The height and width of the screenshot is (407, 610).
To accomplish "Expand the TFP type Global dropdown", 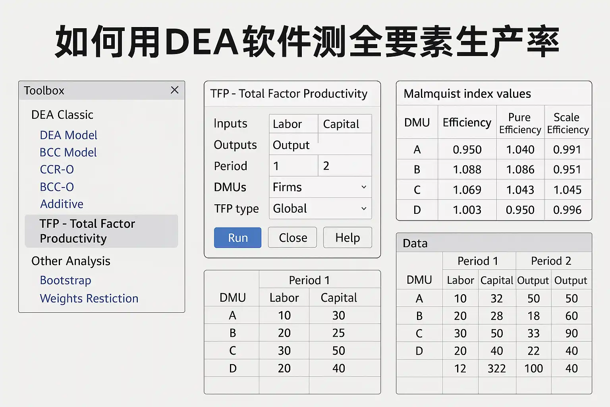I will pos(320,209).
